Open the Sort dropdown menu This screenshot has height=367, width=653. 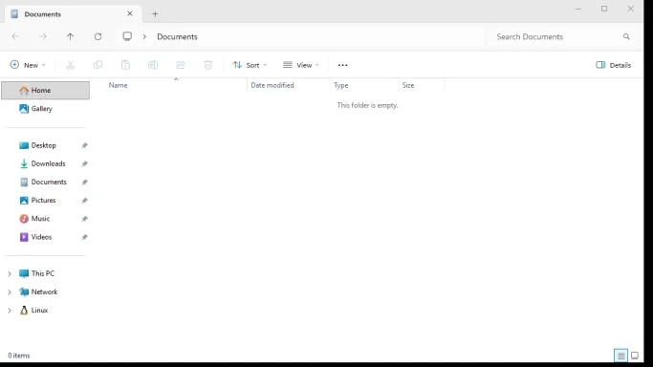coord(250,65)
